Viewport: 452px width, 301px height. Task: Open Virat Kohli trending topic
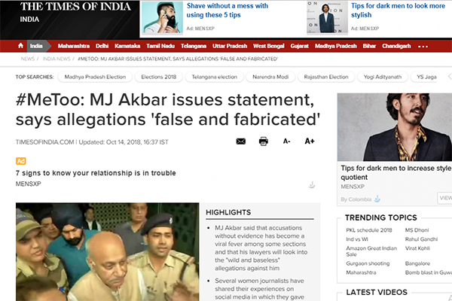point(417,248)
